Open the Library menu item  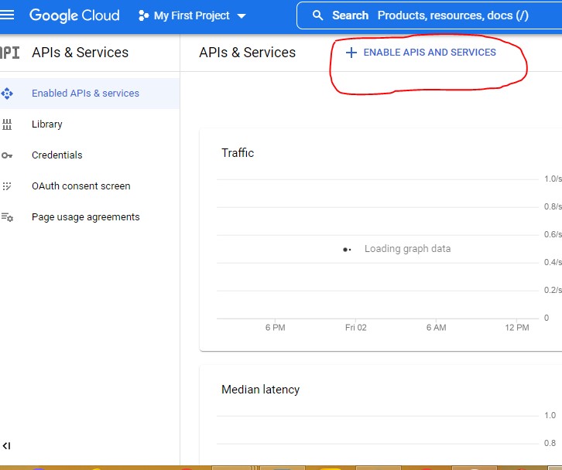[47, 124]
